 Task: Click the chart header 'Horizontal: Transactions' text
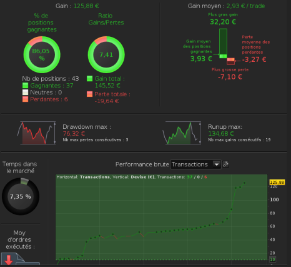[x=83, y=177]
